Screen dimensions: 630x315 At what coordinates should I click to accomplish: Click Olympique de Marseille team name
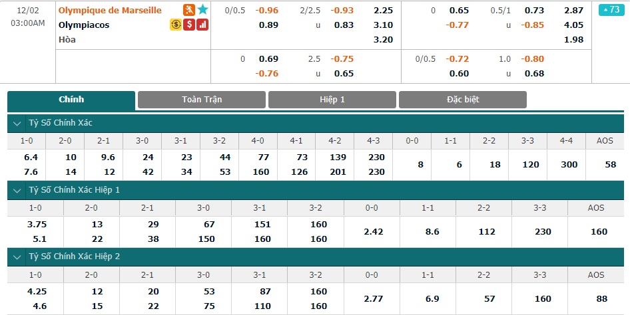click(x=110, y=11)
